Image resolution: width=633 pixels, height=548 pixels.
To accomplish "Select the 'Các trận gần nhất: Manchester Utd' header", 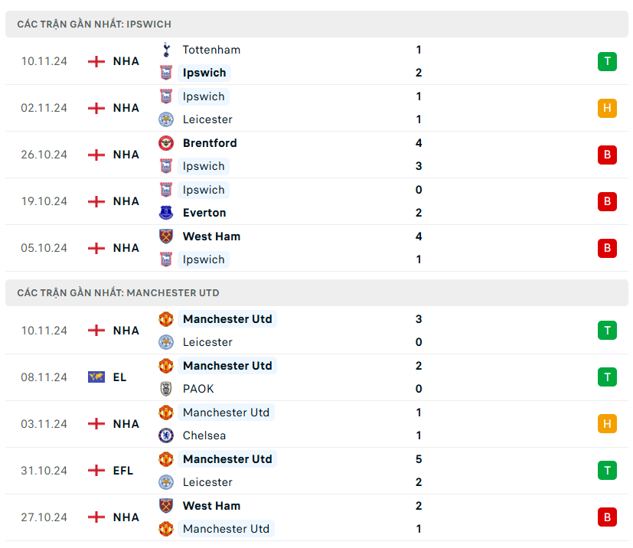I will tap(118, 293).
